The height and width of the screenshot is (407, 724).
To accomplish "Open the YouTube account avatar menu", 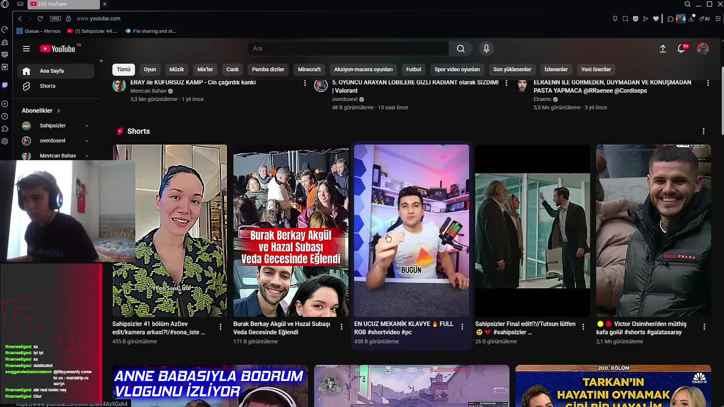I will [703, 49].
